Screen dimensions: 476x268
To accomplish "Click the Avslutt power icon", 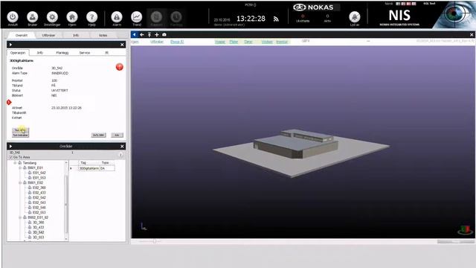I will coord(13,17).
